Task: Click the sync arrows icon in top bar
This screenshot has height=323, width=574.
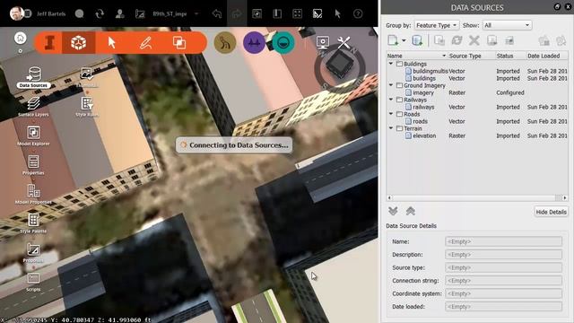Action: pos(100,14)
